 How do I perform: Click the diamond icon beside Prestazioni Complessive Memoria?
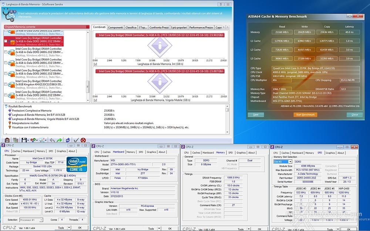10,111
